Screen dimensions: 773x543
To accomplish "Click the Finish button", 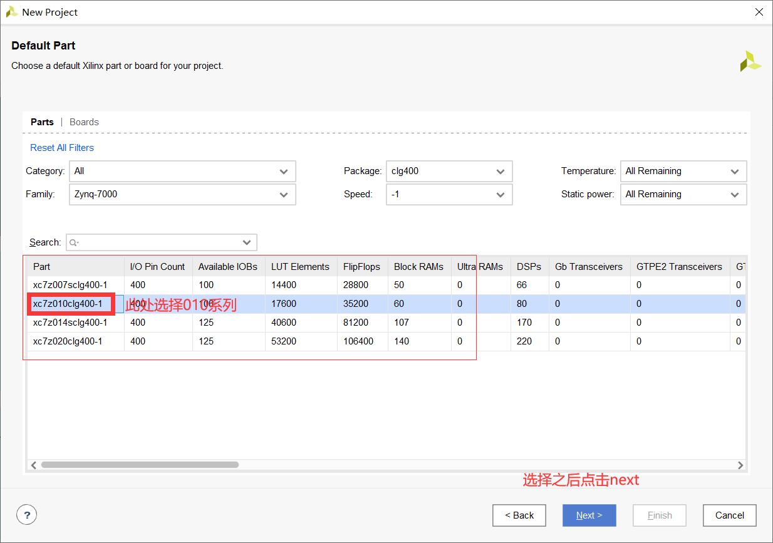I will pos(660,515).
